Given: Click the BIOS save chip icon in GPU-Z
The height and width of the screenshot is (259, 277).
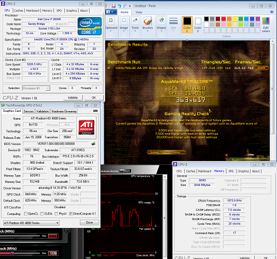Looking at the screenshot, I should click(93, 143).
